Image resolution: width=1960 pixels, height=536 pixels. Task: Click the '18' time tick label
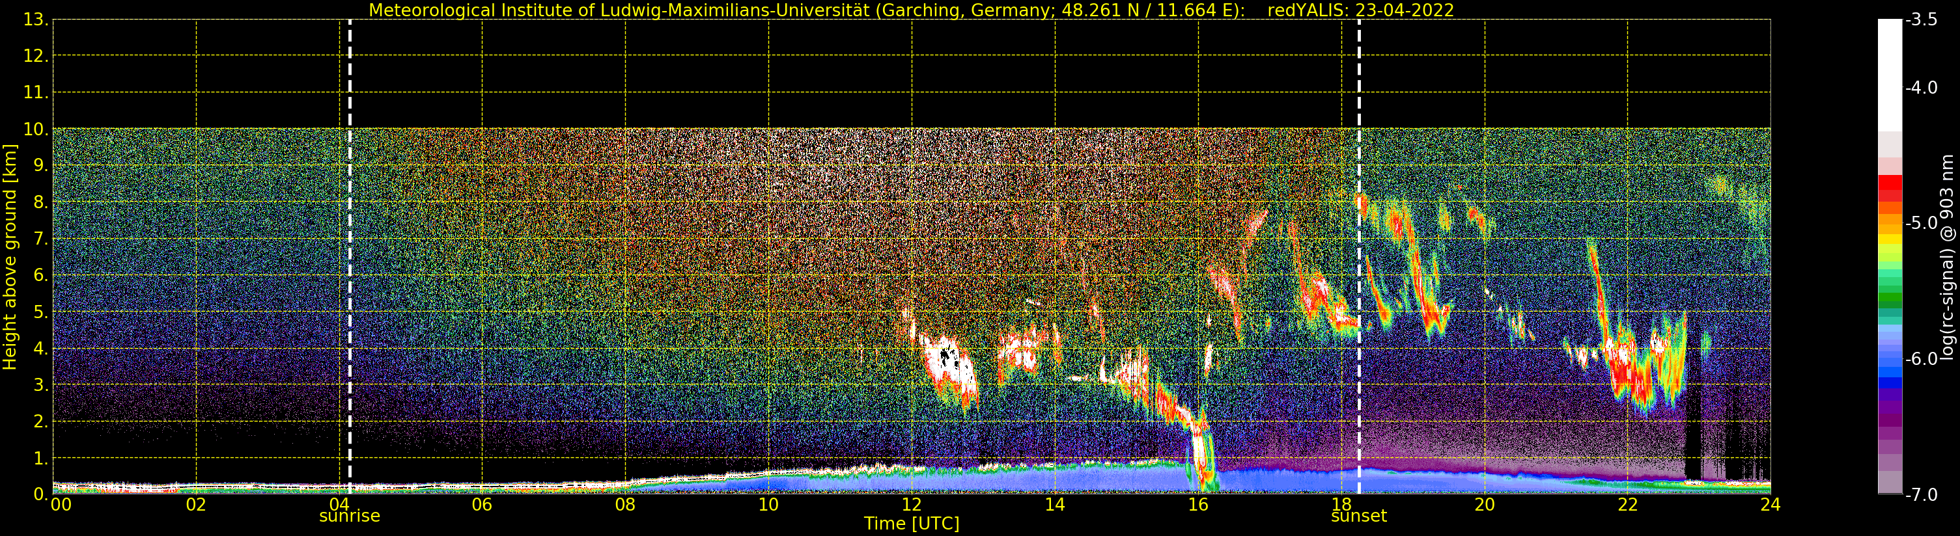coord(1341,504)
